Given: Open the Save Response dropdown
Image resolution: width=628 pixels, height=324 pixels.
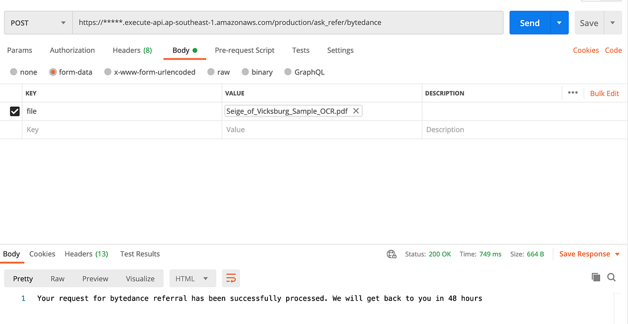Looking at the screenshot, I should [x=589, y=254].
